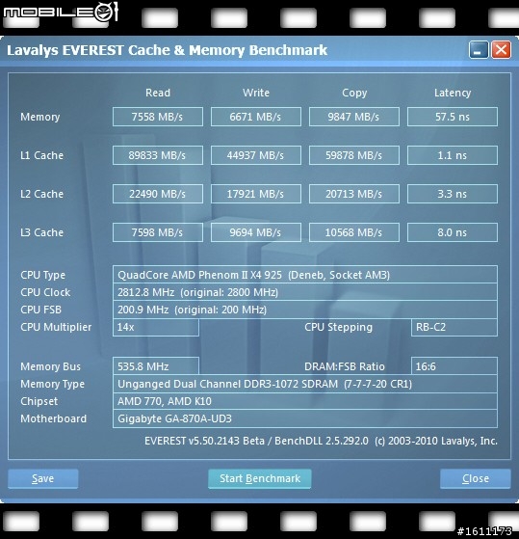The width and height of the screenshot is (519, 539).
Task: Choose L3 Cache Read value 7598 MB/s
Action: [158, 232]
